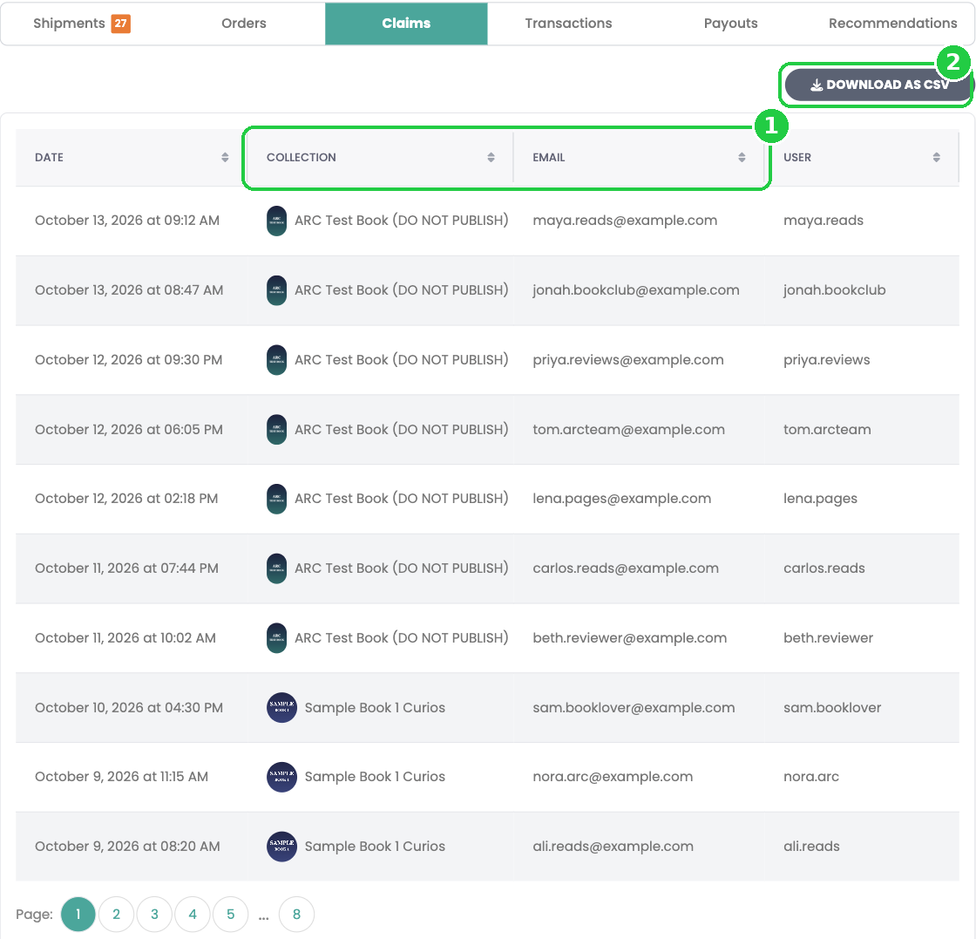Click Sample Book cover in ali.reads row

282,847
